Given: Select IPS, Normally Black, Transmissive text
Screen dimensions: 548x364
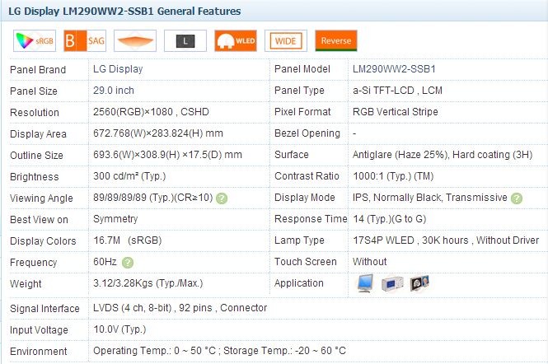Looking at the screenshot, I should (x=430, y=198).
